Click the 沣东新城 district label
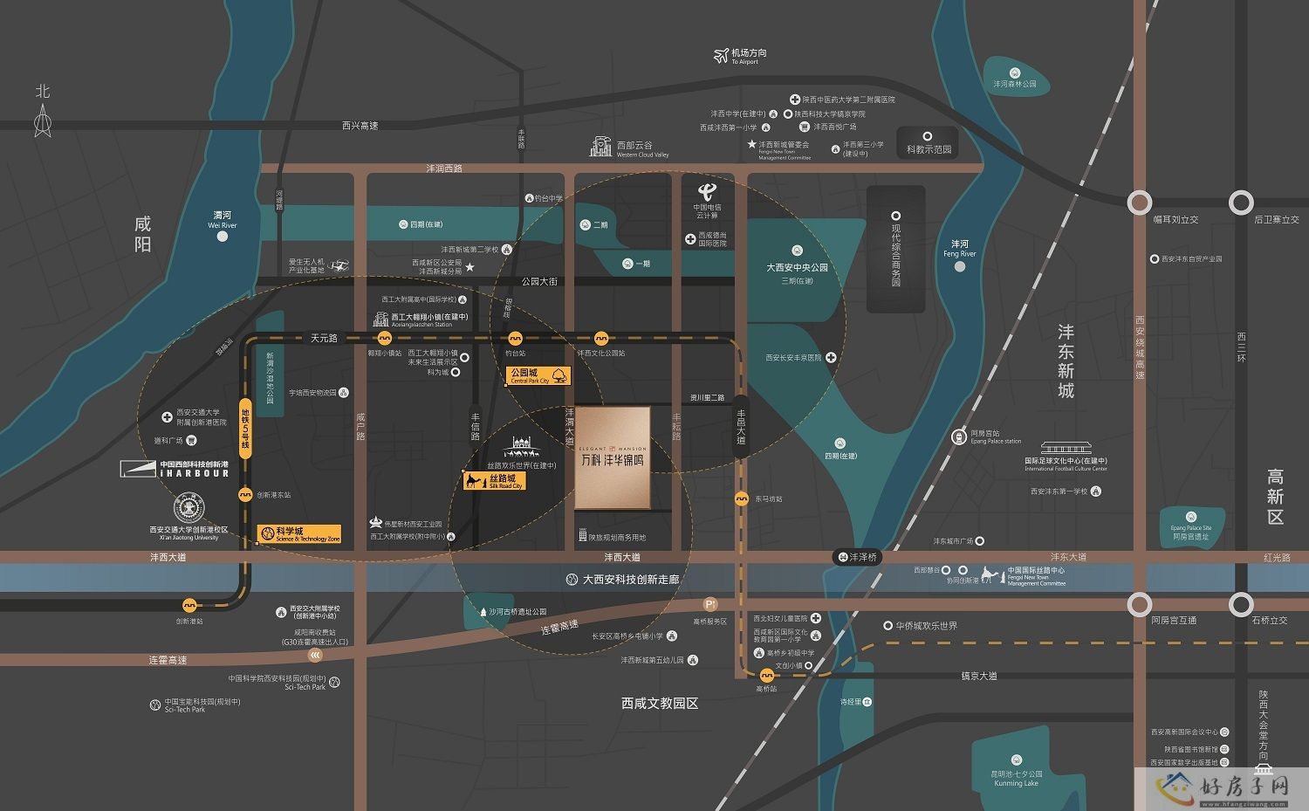Screen dimensions: 1309x811 (1066, 361)
